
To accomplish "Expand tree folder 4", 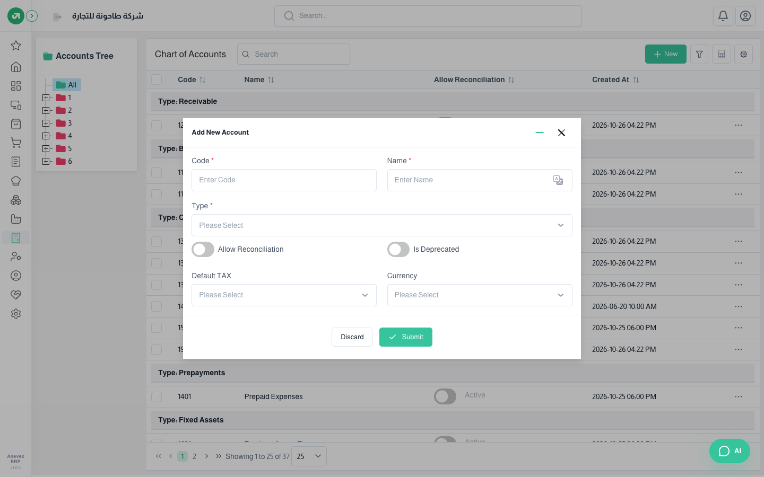I will click(x=46, y=136).
